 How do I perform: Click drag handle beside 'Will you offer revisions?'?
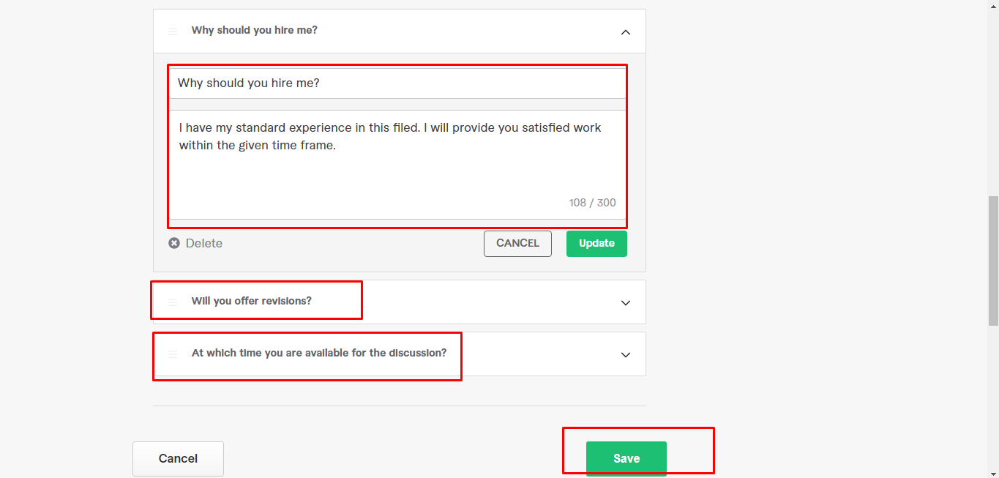173,302
